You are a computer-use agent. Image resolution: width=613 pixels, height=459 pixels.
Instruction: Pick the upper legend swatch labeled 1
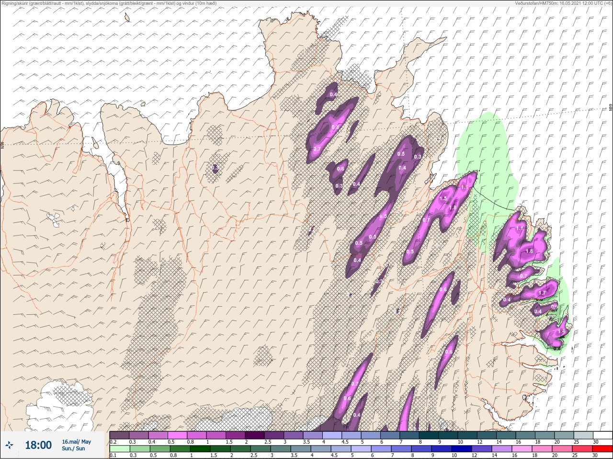pyautogui.click(x=216, y=435)
